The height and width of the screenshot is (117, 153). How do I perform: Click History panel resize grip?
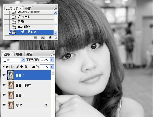[x=56, y=38]
